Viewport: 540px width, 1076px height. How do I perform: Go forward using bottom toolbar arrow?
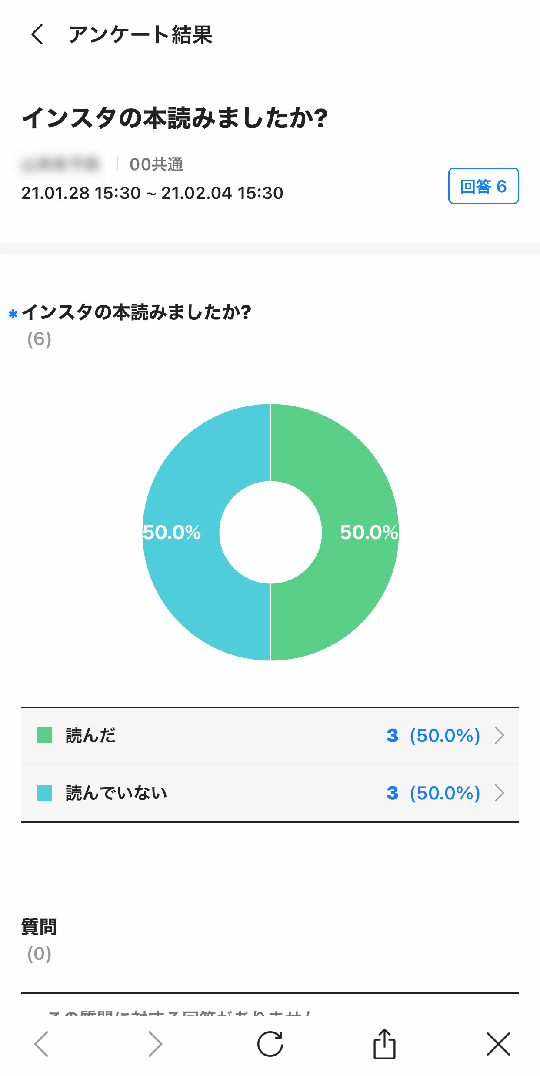click(x=155, y=1044)
